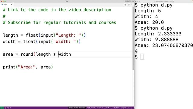Screen dimensions: 193x109
Task: Click terminal output 'Area: 20.0'
Action: [x=149, y=22]
